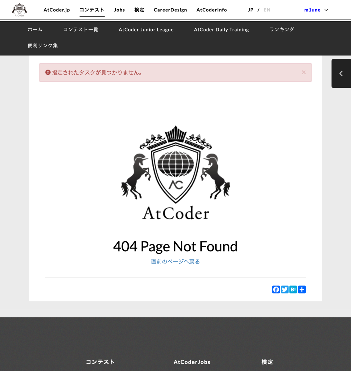Image resolution: width=351 pixels, height=371 pixels.
Task: Open 便利リンク集 useful links
Action: click(43, 45)
